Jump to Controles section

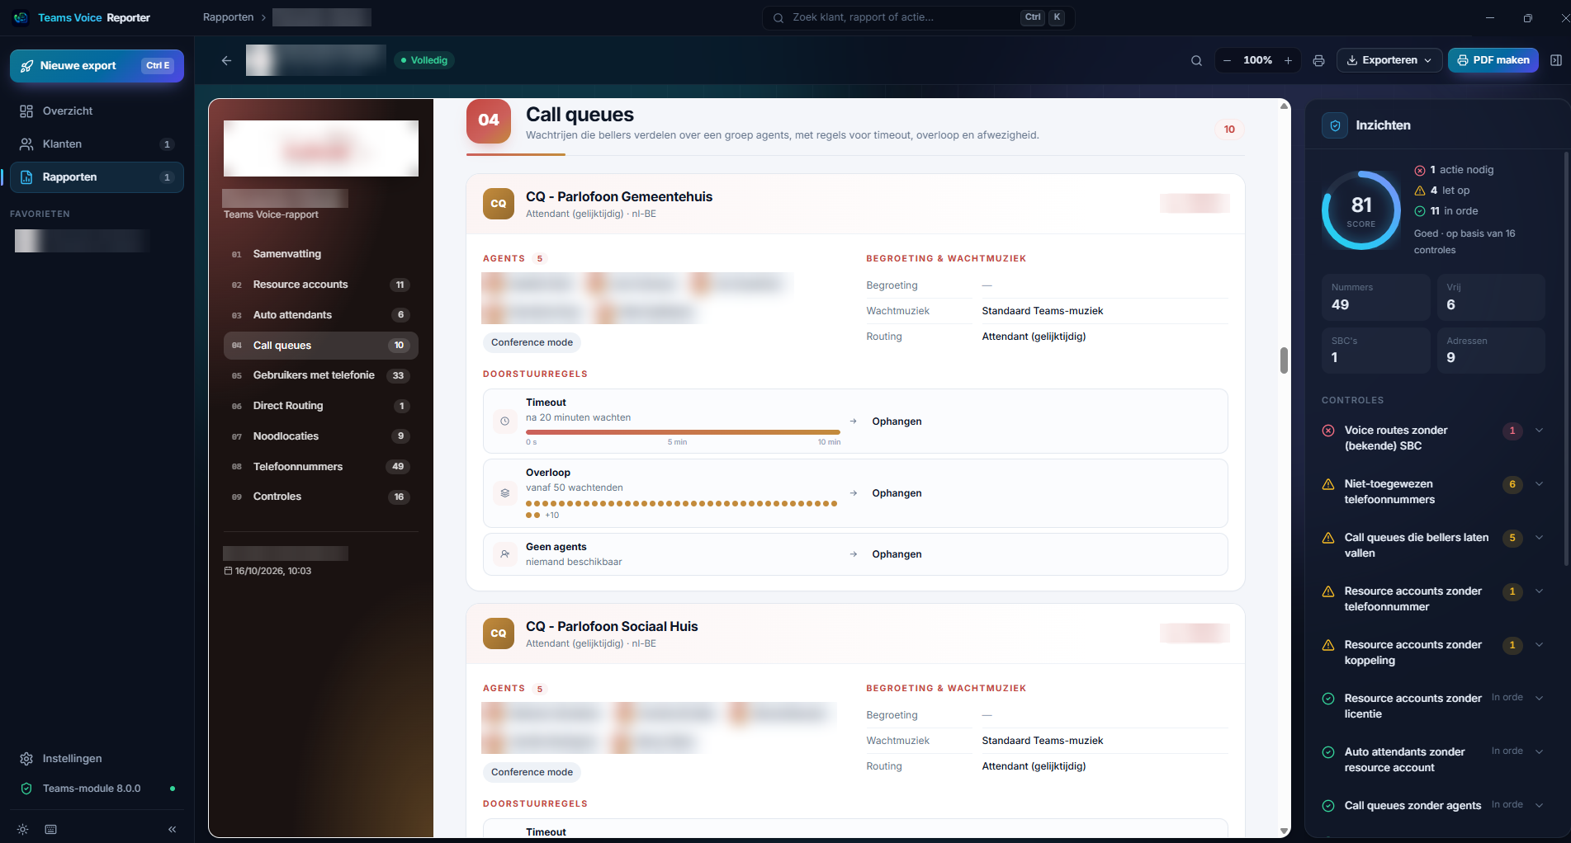[321, 497]
